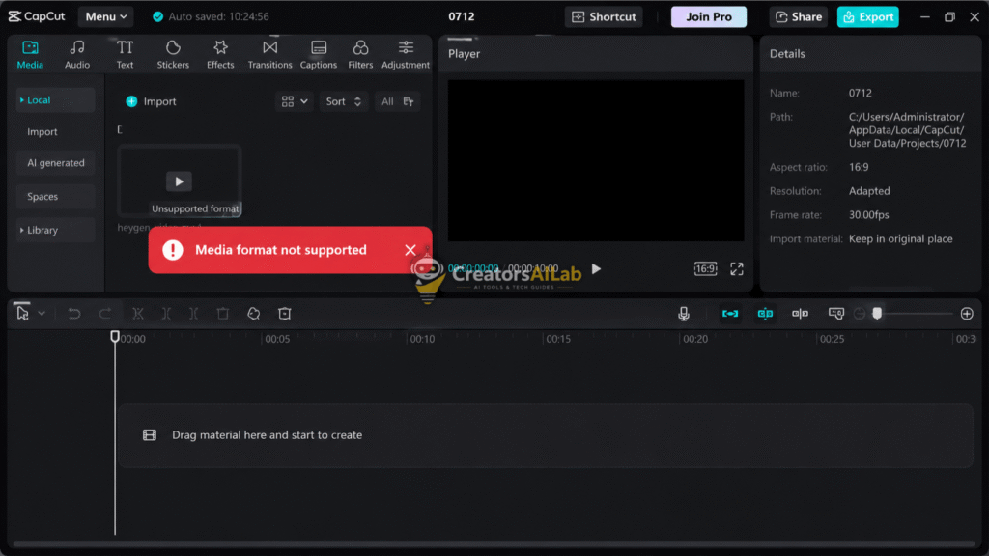Click the unsupported format video thumbnail
Viewport: 989px width, 556px height.
click(x=179, y=181)
